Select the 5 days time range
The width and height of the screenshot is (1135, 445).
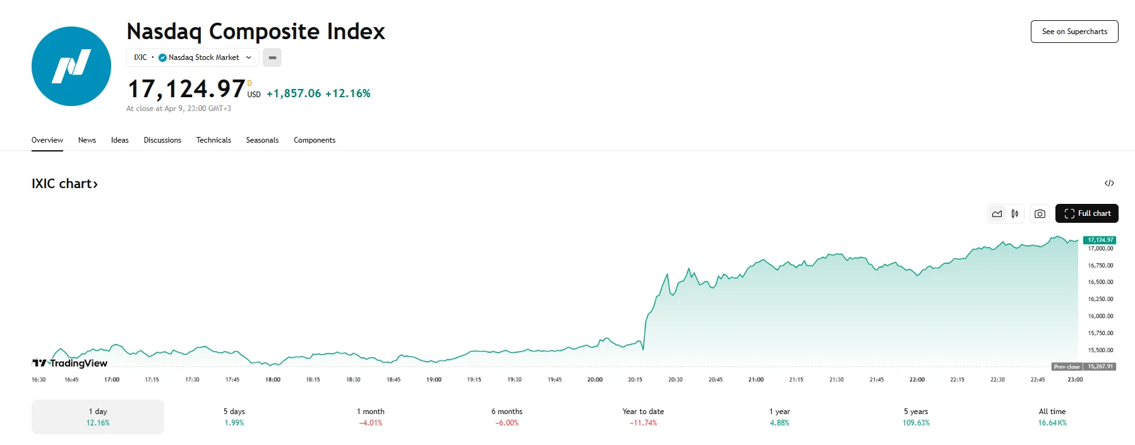click(x=234, y=417)
